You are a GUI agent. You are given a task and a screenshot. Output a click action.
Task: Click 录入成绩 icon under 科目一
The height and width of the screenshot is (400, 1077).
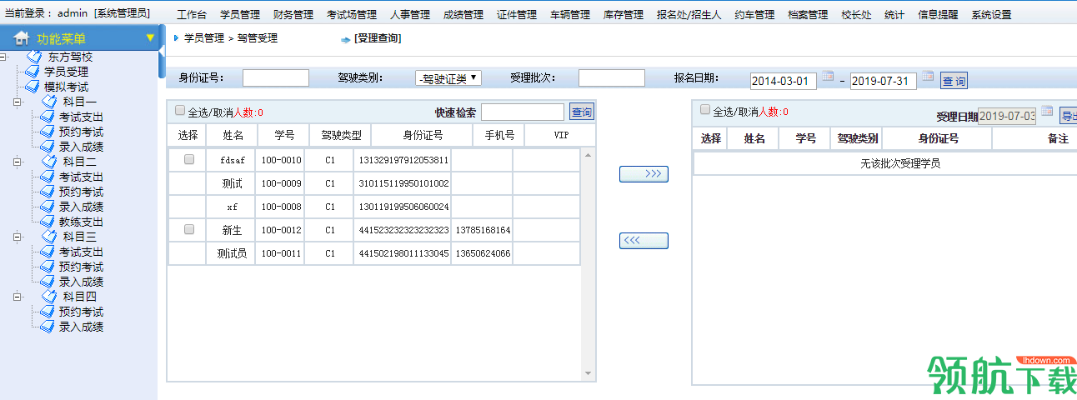47,147
